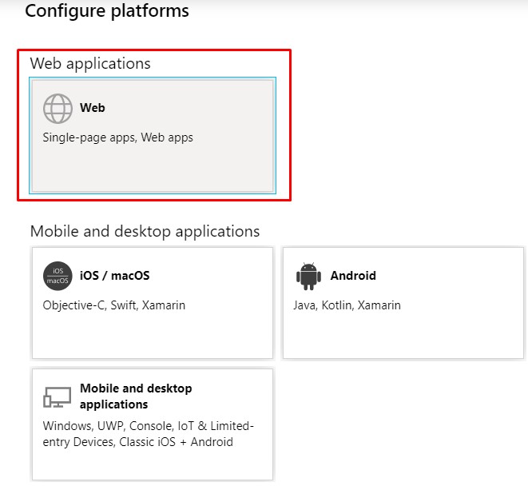Open Mobile and desktop applications tile
Viewport: 528px width, 486px height.
point(153,424)
